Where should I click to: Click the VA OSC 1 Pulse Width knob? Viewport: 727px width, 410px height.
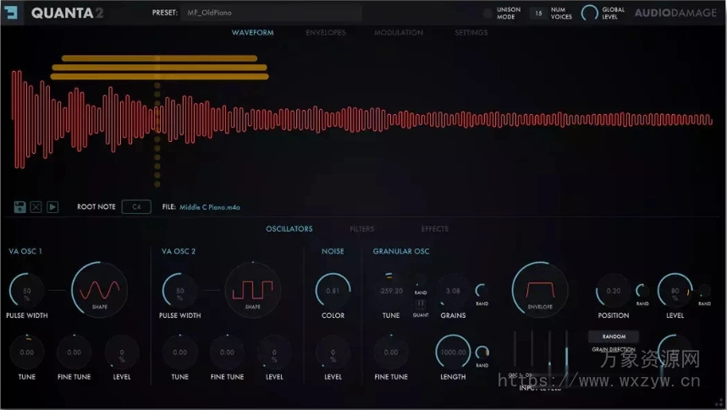coord(27,291)
